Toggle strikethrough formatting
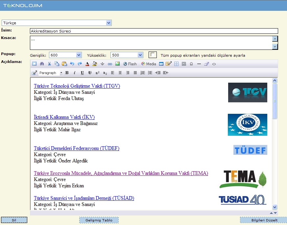 click(90, 73)
